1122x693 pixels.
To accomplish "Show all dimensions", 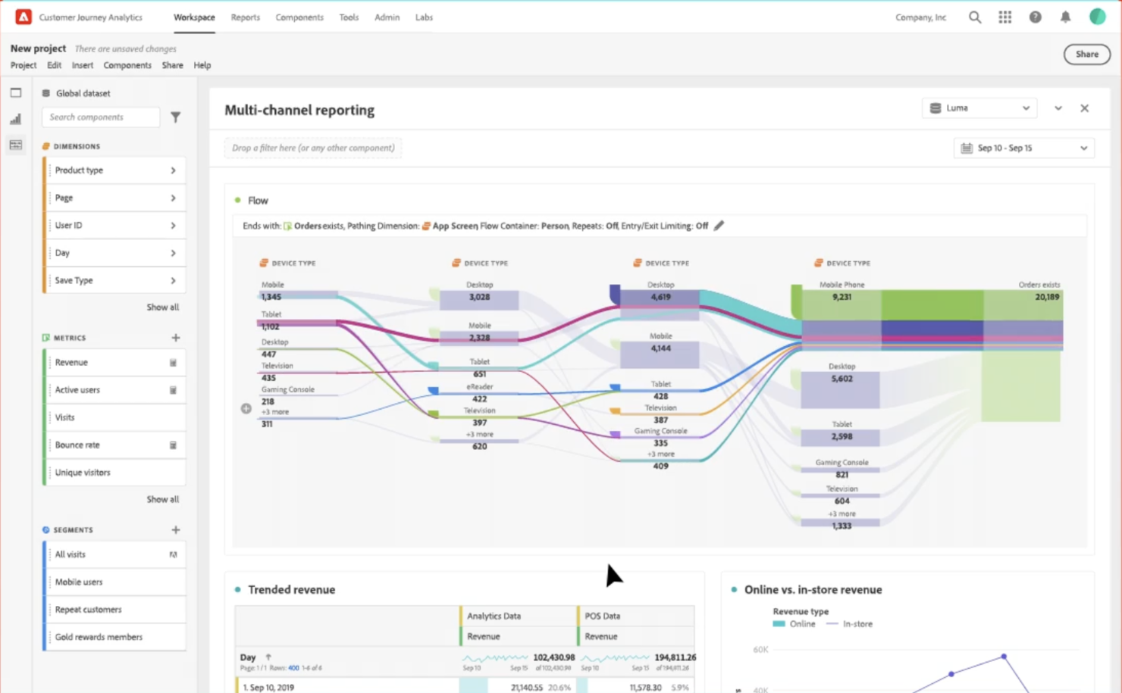I will (163, 307).
